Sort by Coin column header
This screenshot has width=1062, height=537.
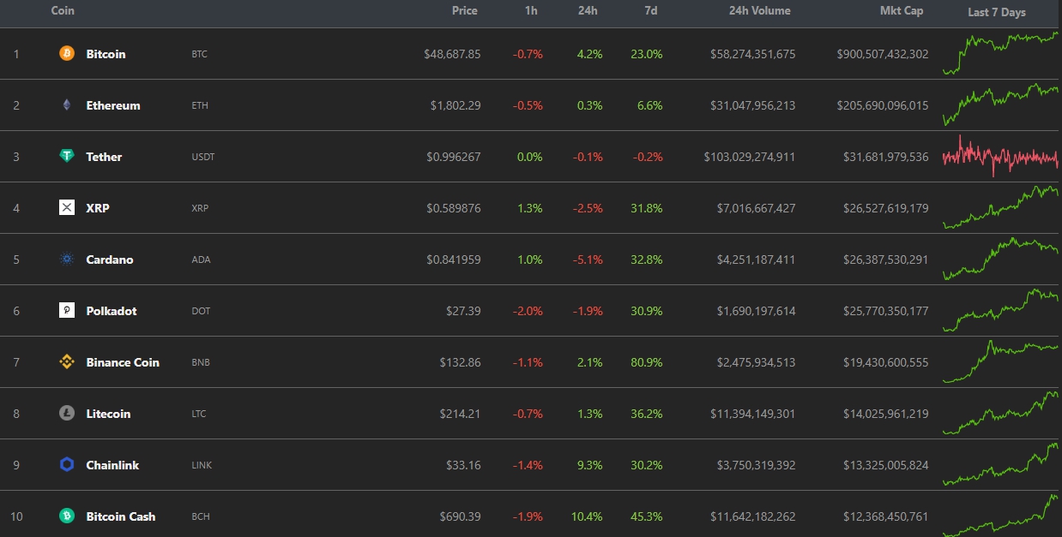click(63, 11)
